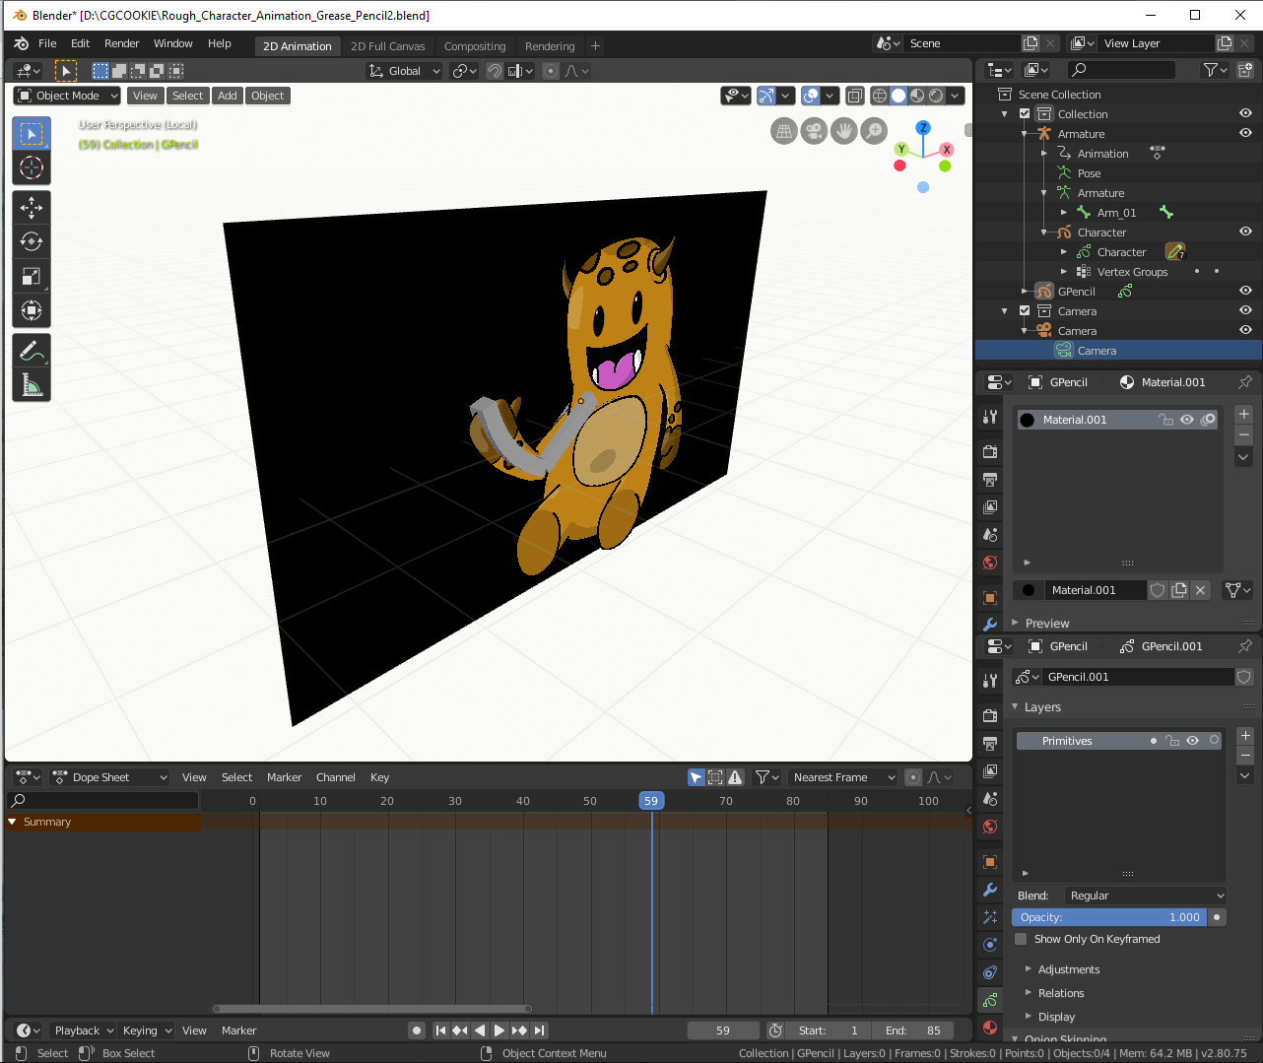
Task: Open the Dope Sheet mode dropdown
Action: (x=110, y=777)
